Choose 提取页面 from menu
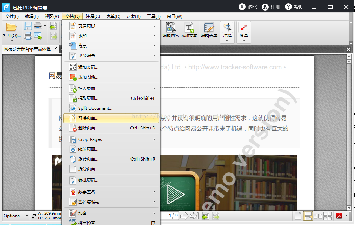Image resolution: width=355 pixels, height=225 pixels. pyautogui.click(x=112, y=98)
